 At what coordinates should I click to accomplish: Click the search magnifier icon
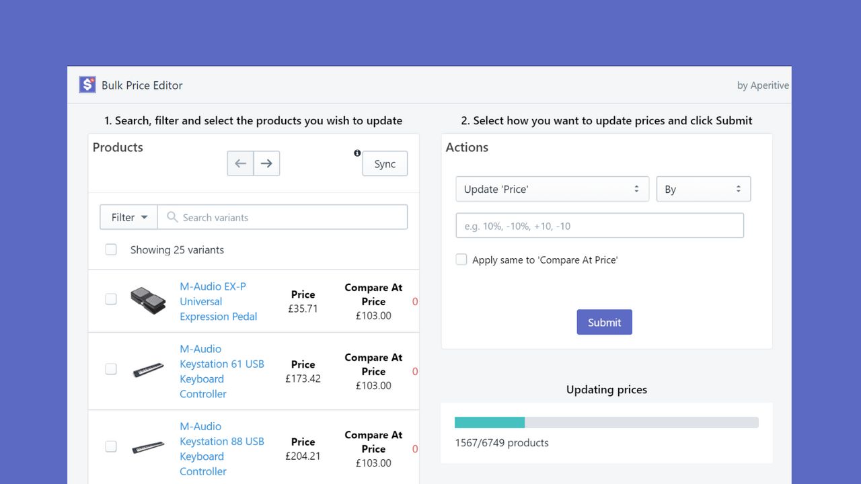coord(172,217)
